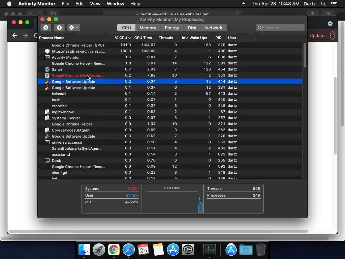Screen dimensions: 345x259
Task: Switch to the Energy tab
Action: click(x=172, y=28)
